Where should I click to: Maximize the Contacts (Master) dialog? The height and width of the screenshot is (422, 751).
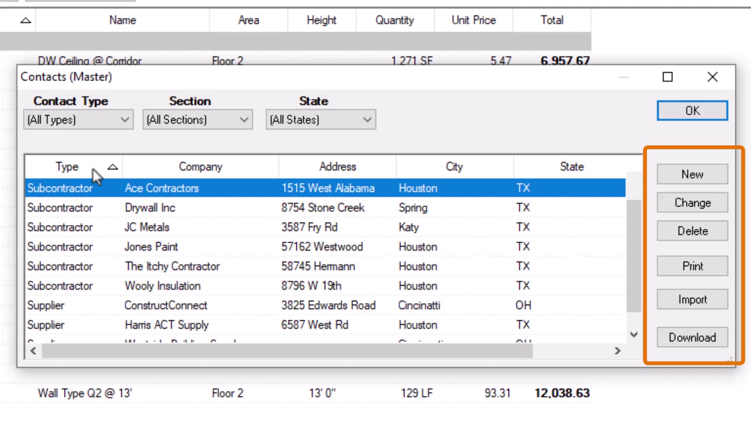(667, 77)
